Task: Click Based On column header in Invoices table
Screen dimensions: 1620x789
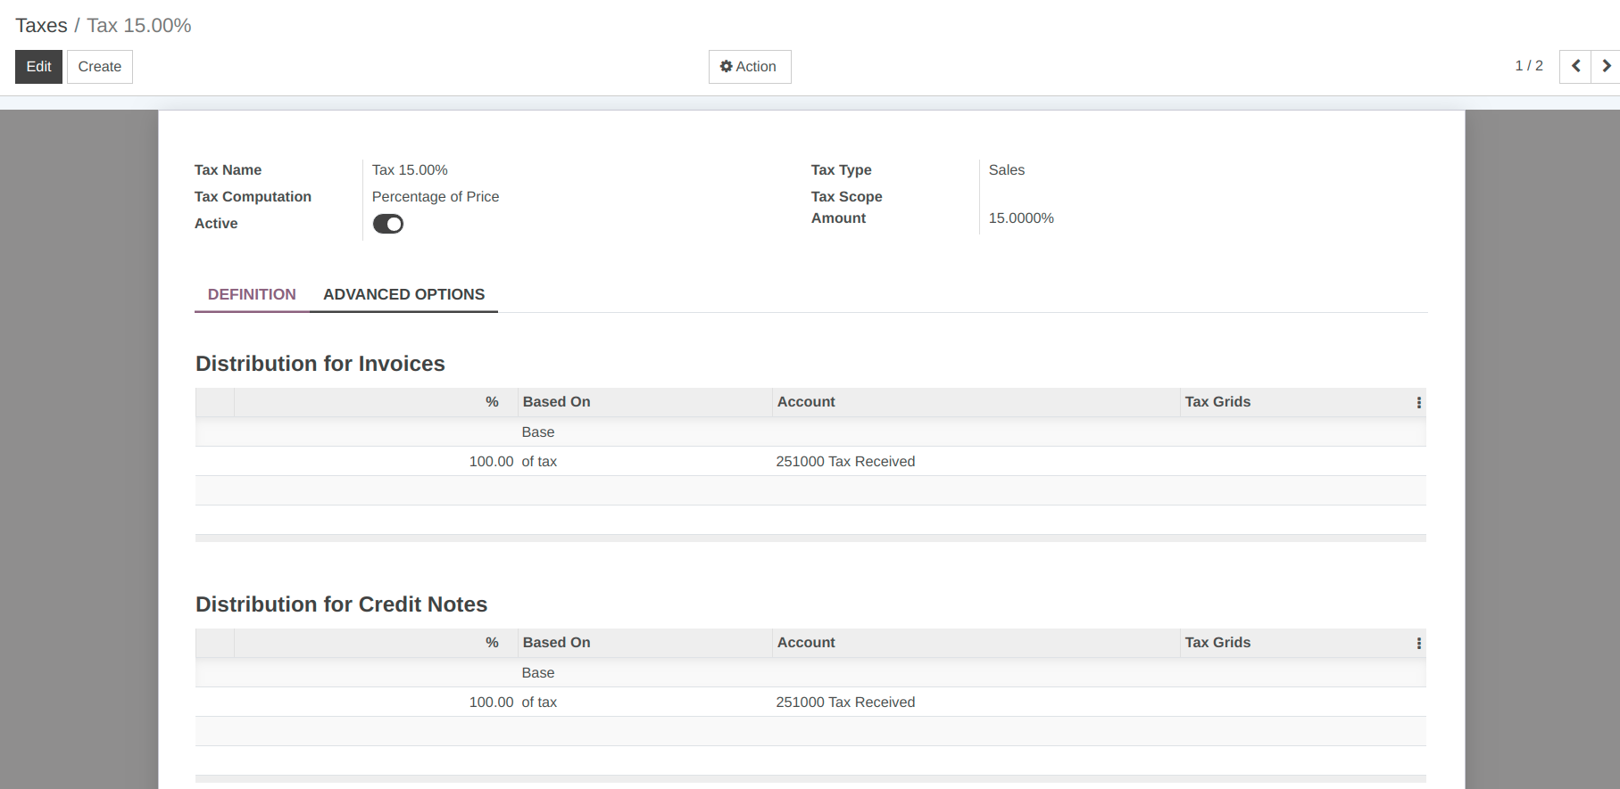Action: click(x=556, y=402)
